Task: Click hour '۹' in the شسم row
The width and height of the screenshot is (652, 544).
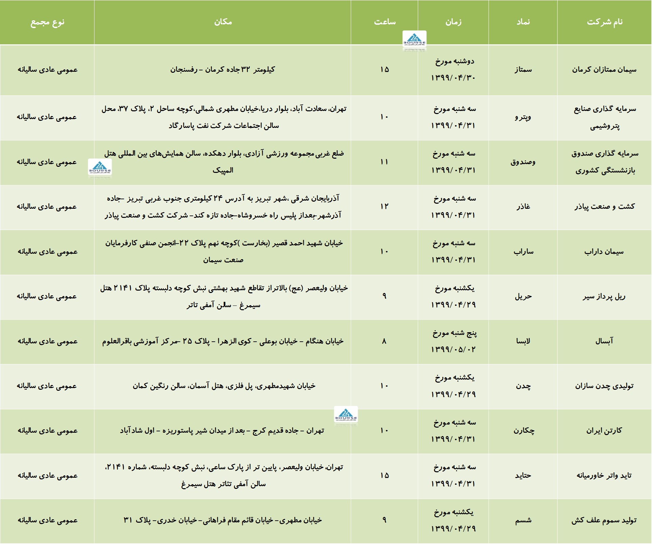Action: (384, 520)
